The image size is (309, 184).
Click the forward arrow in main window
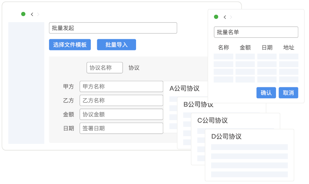click(38, 14)
